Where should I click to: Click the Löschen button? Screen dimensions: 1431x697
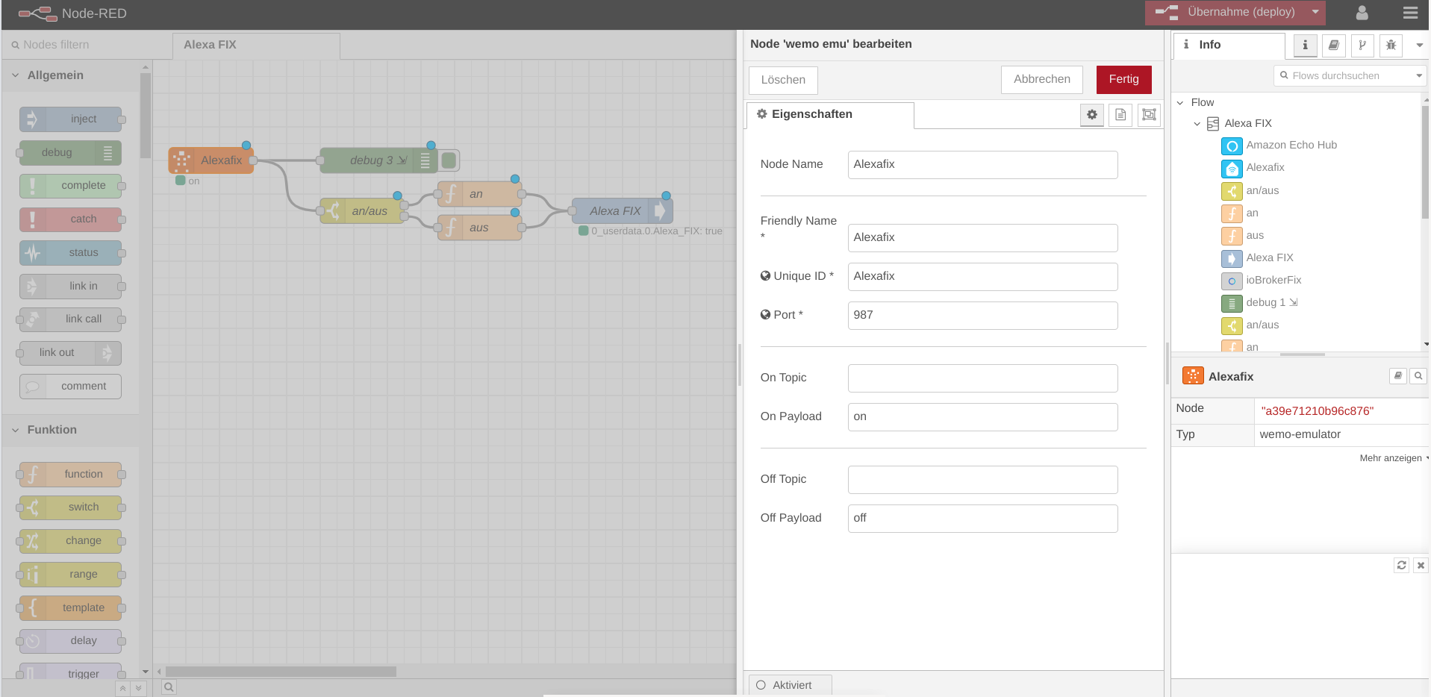pos(783,80)
